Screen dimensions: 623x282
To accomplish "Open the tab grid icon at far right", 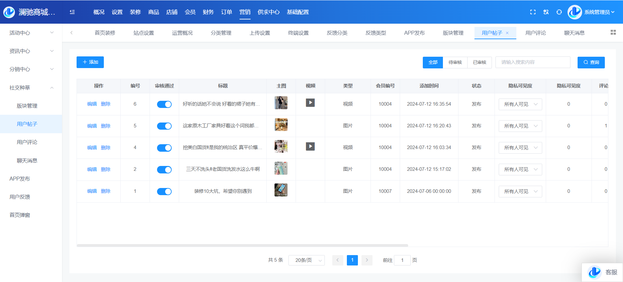I will coord(613,32).
